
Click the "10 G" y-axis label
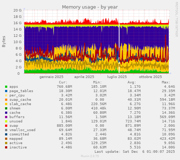[x=17, y=42]
